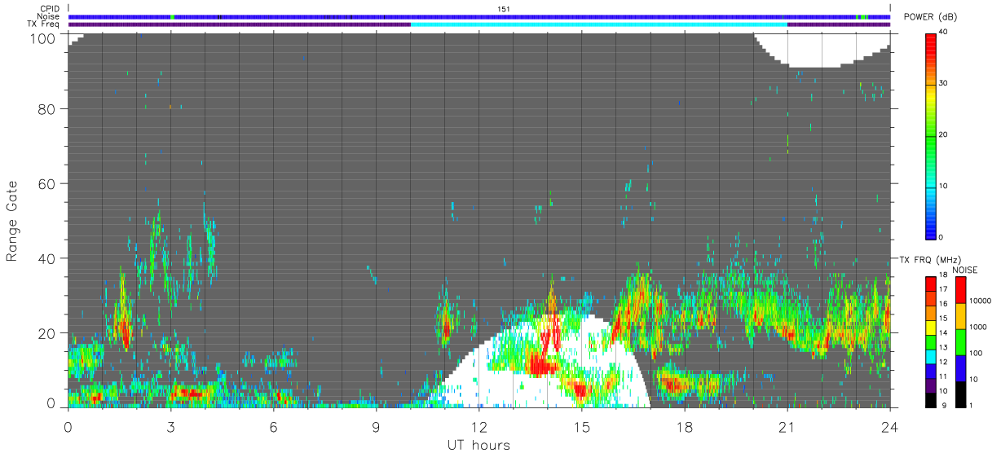Click the cyan segment of TX Freq strip

pyautogui.click(x=599, y=24)
